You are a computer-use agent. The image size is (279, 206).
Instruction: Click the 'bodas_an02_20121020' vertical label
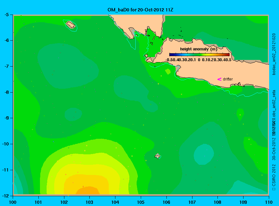point(274,54)
